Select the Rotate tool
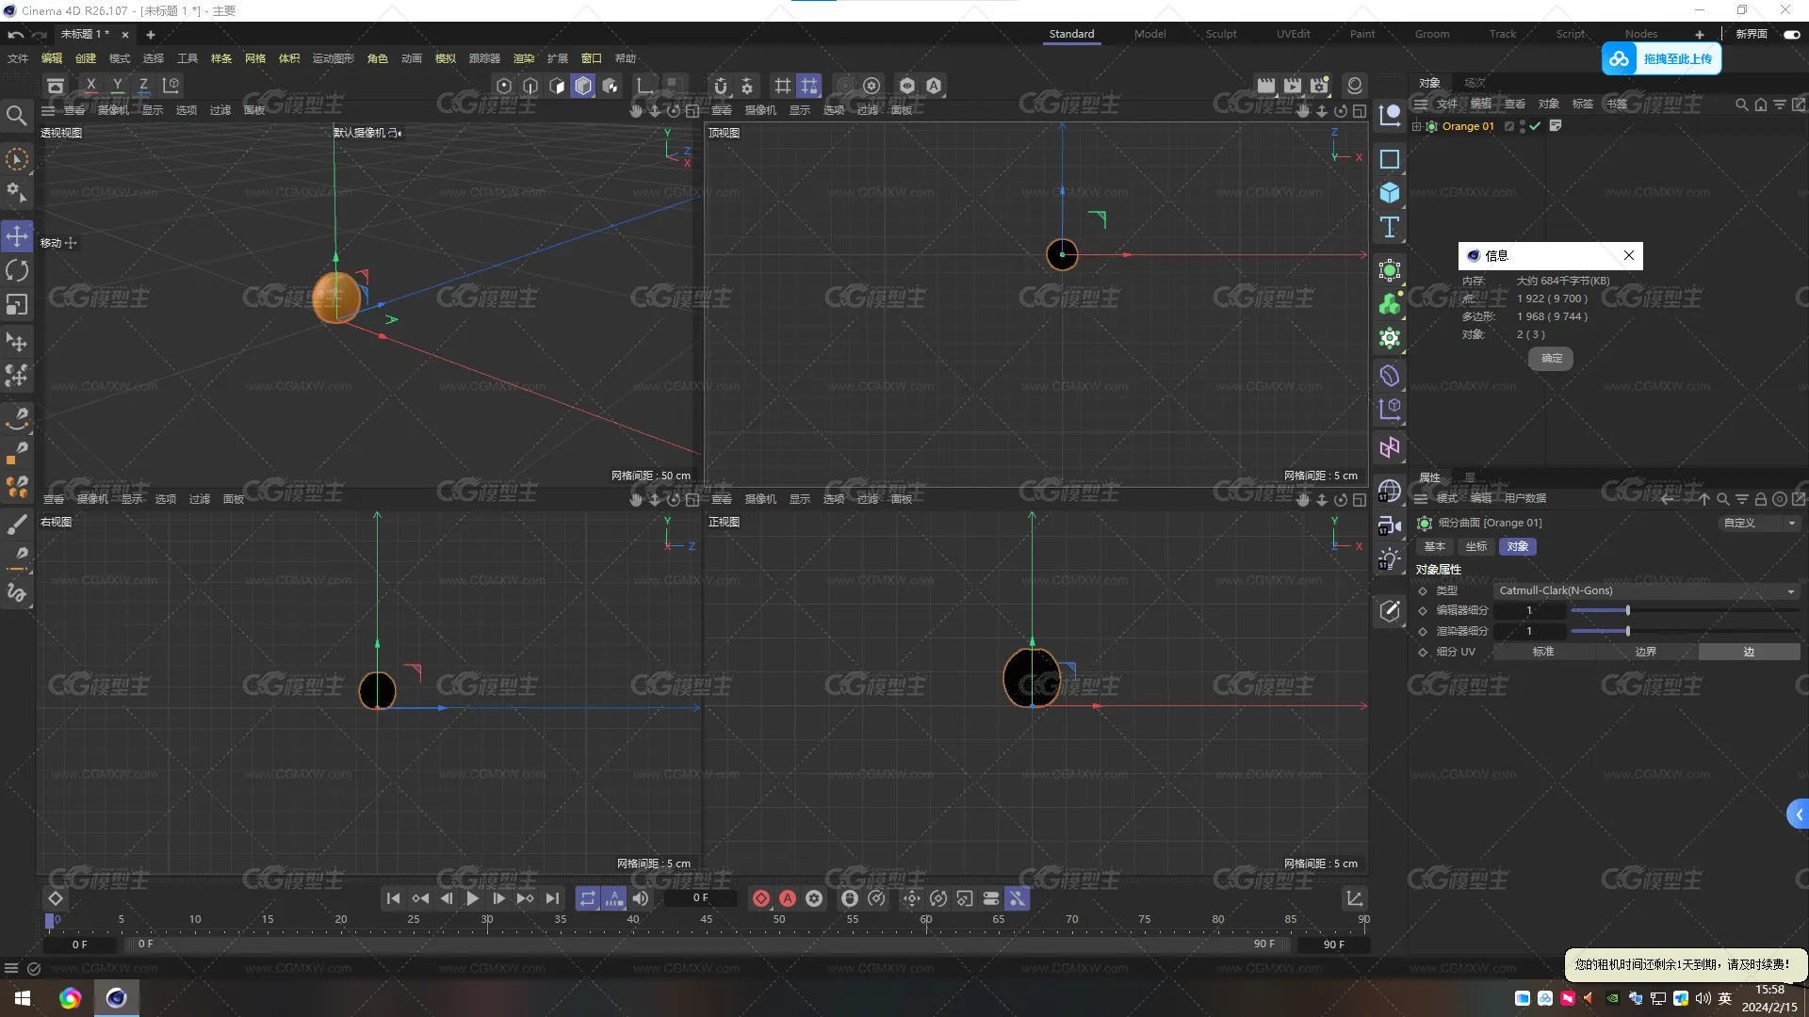1809x1017 pixels. click(x=17, y=271)
